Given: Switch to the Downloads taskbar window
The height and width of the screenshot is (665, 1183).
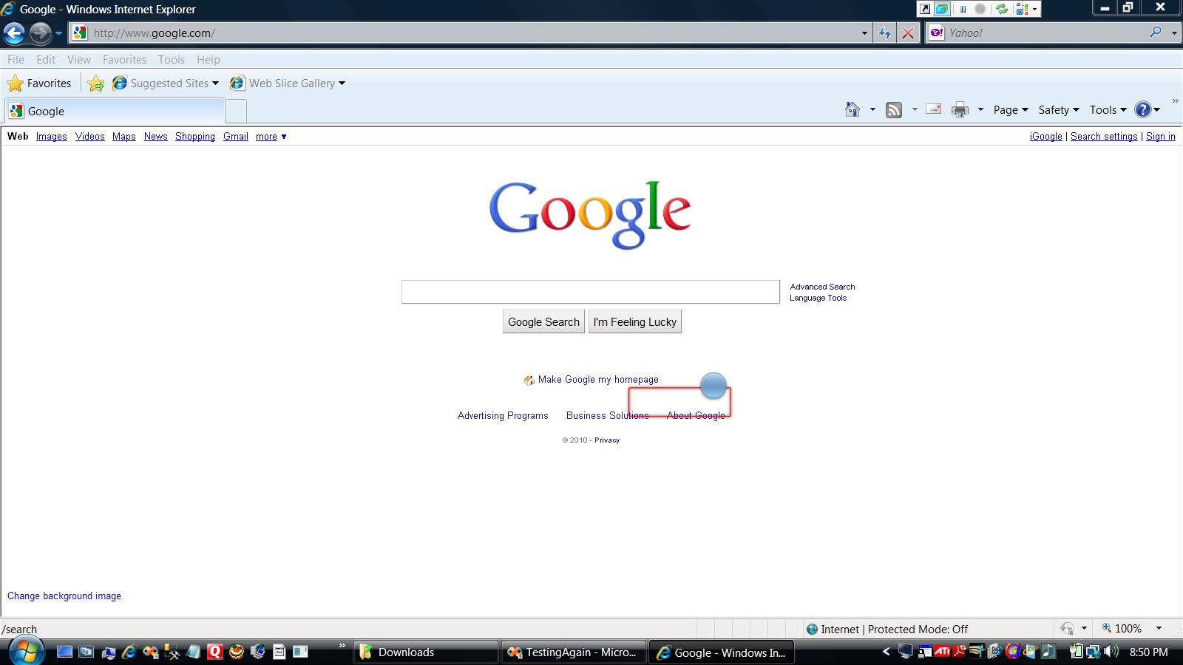Looking at the screenshot, I should click(x=425, y=652).
